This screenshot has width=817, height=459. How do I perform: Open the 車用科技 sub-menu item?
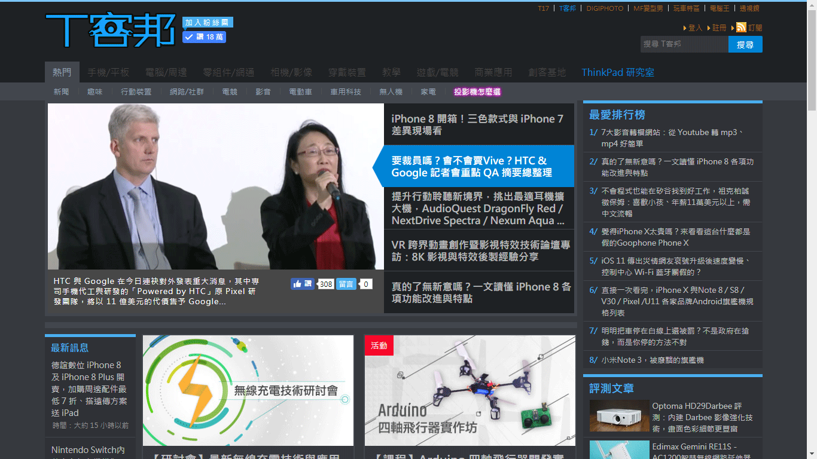coord(346,92)
